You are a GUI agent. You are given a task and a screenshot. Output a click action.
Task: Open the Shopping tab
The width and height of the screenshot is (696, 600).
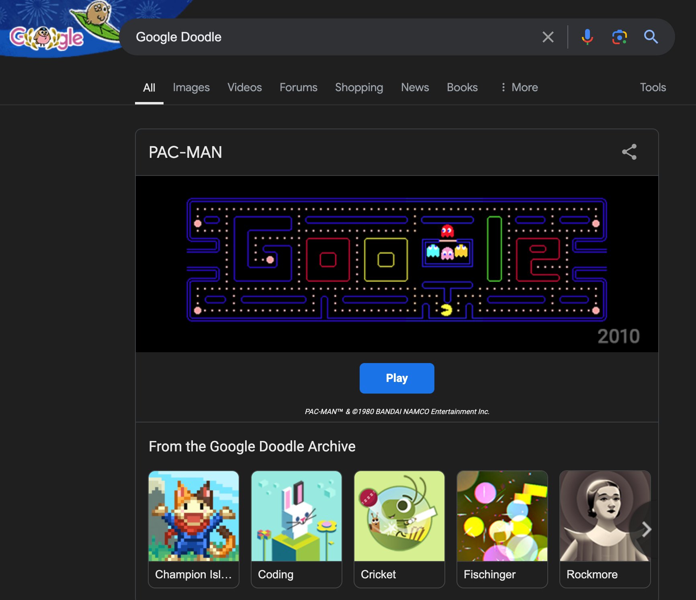coord(359,88)
